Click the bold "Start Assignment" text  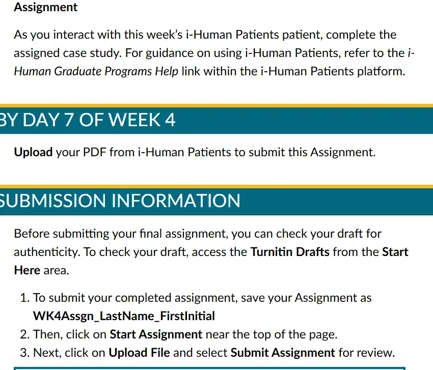[156, 334]
